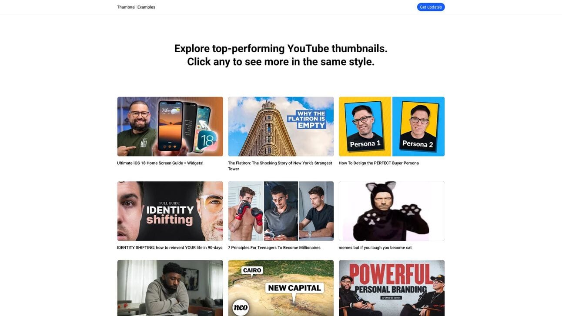
Task: Open the Persona 1 and Persona 2 thumbnail
Action: click(391, 126)
